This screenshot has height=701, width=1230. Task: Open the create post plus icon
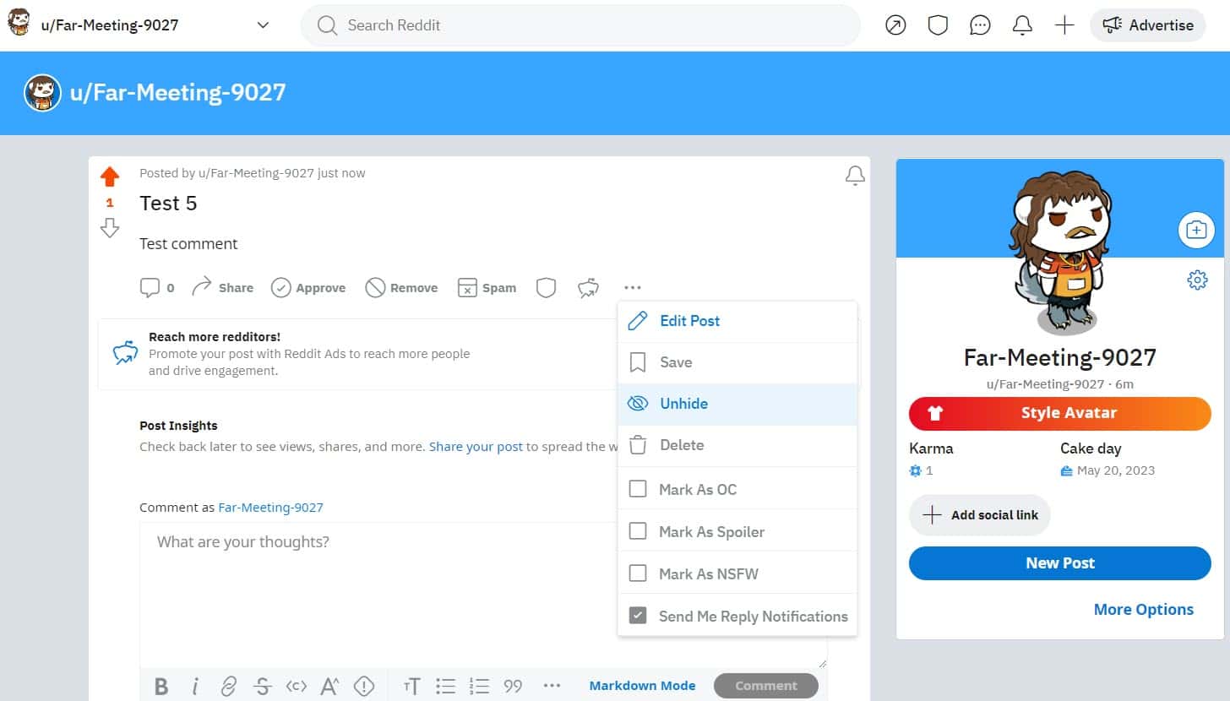click(1064, 25)
